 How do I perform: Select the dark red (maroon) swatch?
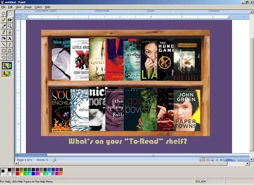(18, 169)
